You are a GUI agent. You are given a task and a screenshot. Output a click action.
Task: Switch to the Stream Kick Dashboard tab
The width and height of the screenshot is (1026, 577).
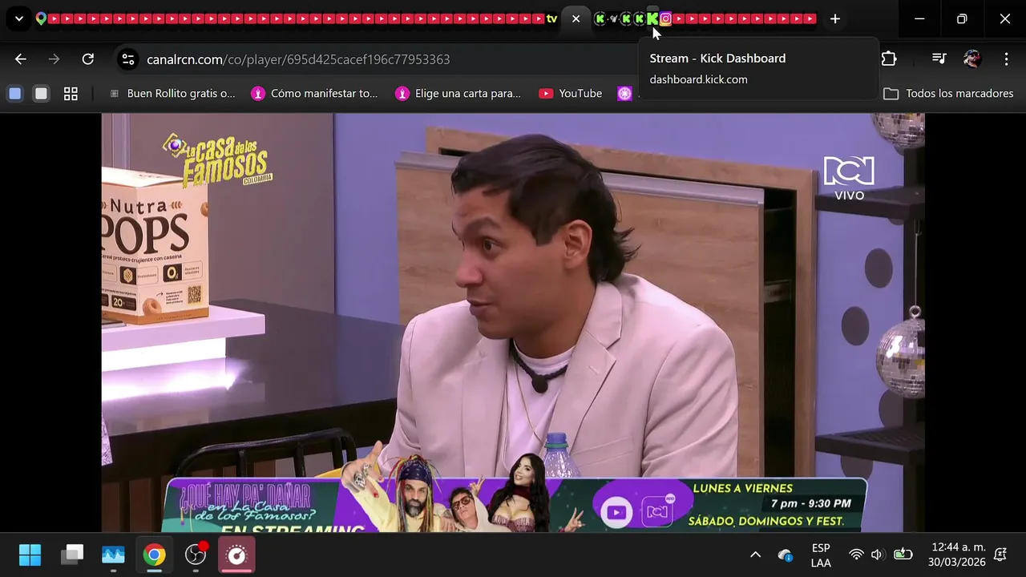coord(652,18)
